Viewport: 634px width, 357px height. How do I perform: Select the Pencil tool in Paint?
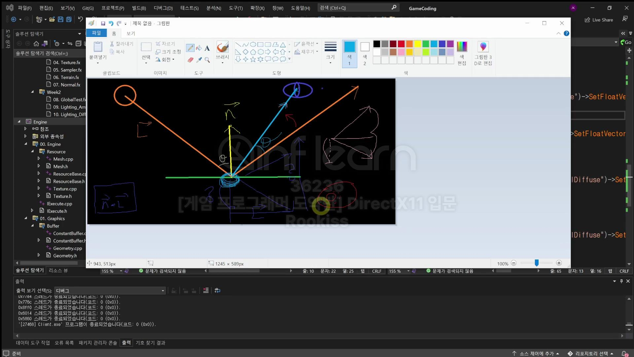click(190, 48)
